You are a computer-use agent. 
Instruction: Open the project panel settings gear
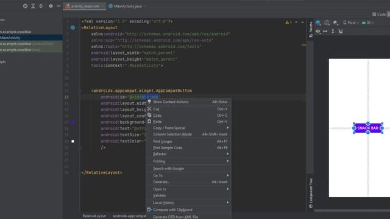[51, 6]
